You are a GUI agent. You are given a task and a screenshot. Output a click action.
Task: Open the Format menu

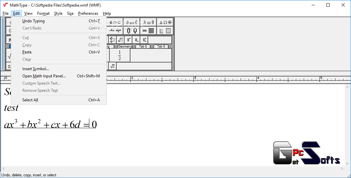pyautogui.click(x=43, y=13)
